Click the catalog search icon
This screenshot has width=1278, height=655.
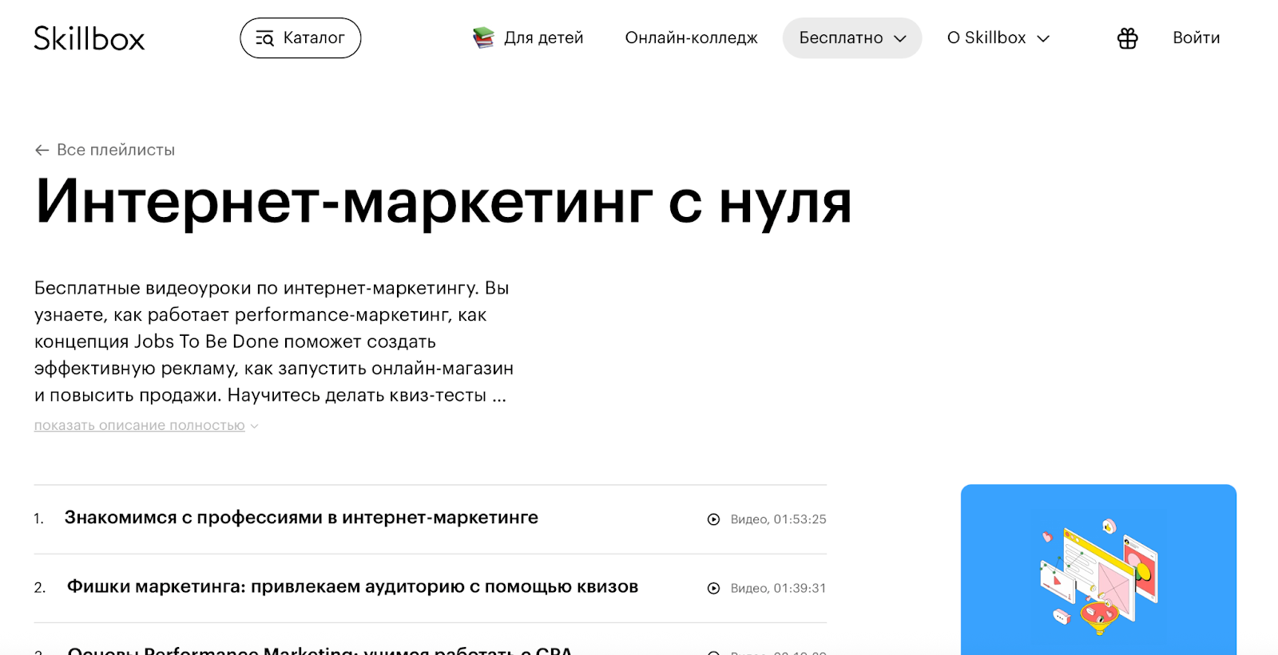[x=264, y=38]
